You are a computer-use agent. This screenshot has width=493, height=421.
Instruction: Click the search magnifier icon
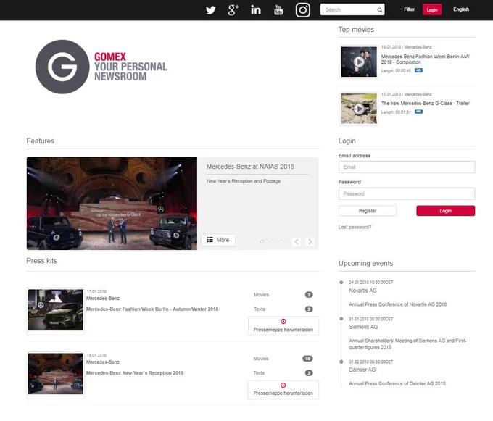tap(379, 10)
